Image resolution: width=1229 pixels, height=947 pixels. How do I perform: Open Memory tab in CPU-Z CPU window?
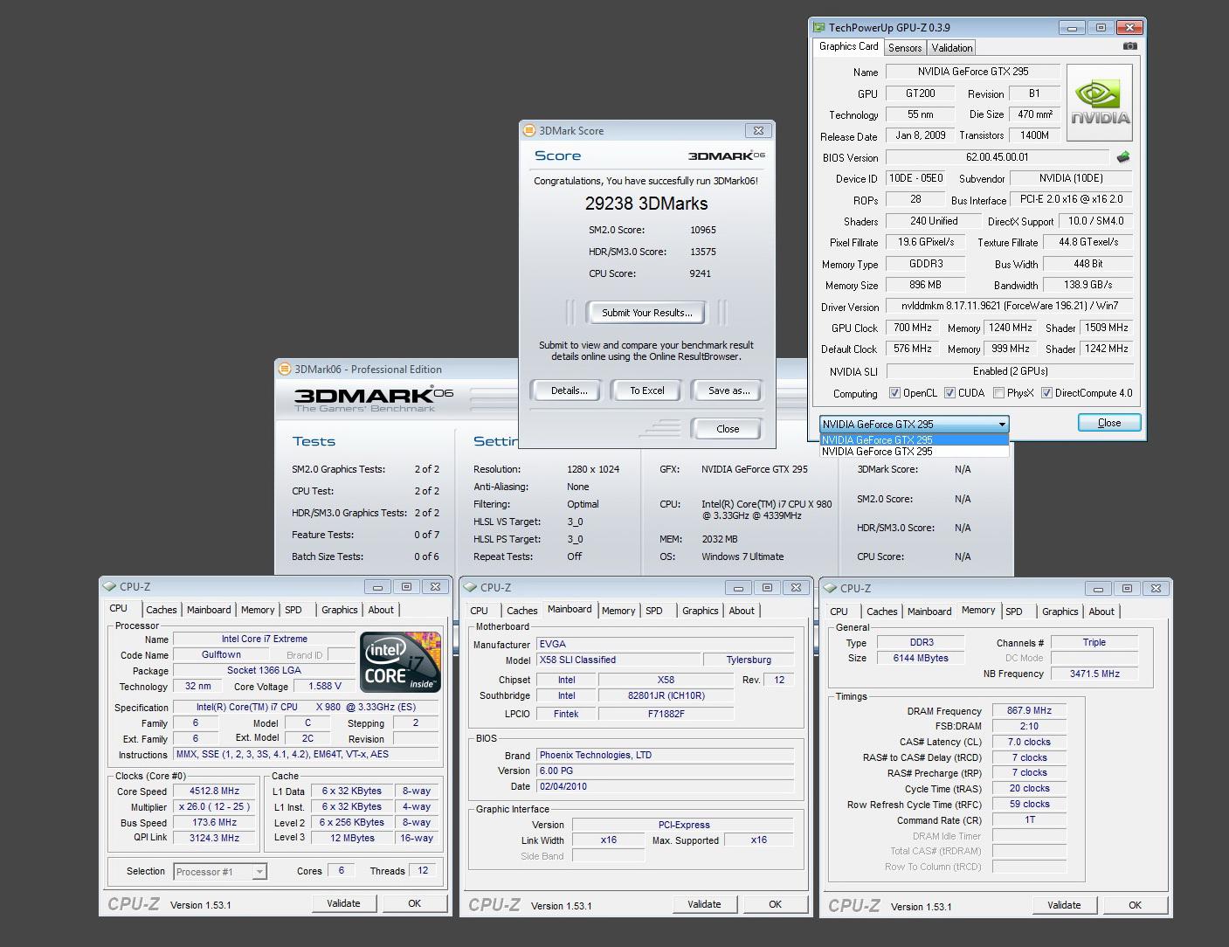(258, 610)
